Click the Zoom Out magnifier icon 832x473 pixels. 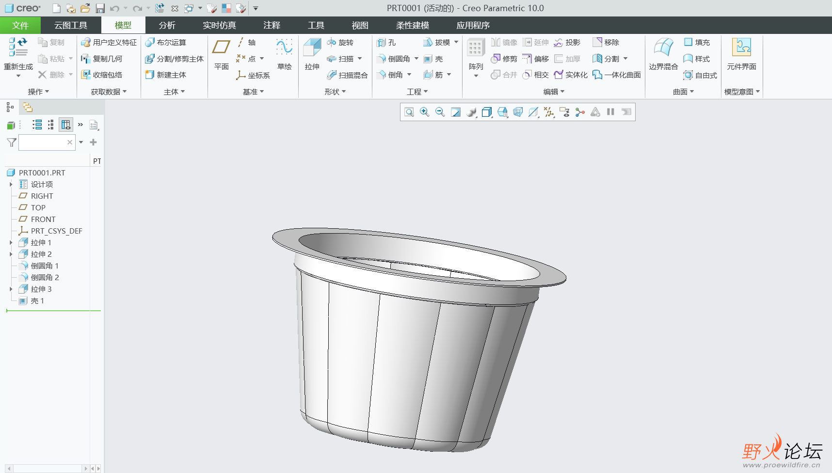(x=440, y=112)
